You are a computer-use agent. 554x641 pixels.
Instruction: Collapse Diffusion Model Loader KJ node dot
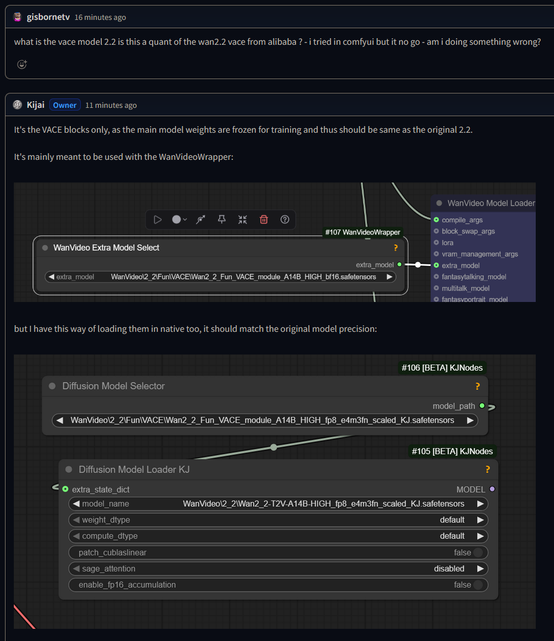(x=69, y=470)
